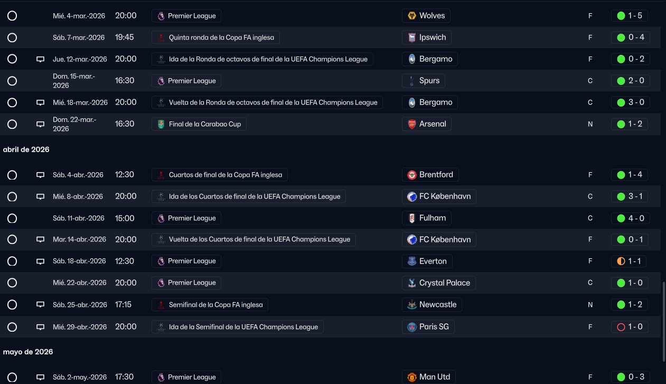Screen dimensions: 666x384
Task: Click the Wolves club badge icon
Action: (x=411, y=16)
